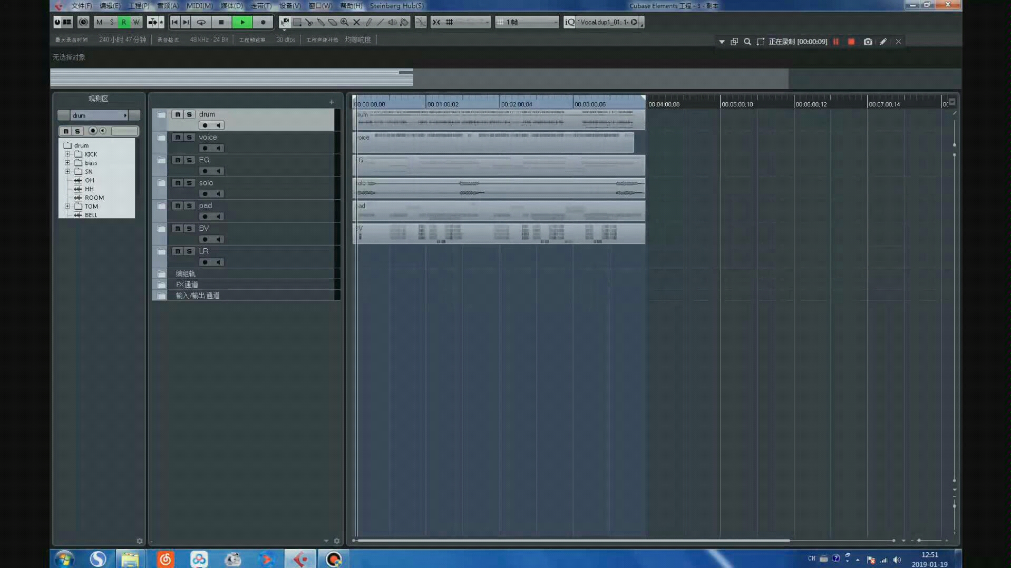Open the 工程(P) menu

click(139, 6)
